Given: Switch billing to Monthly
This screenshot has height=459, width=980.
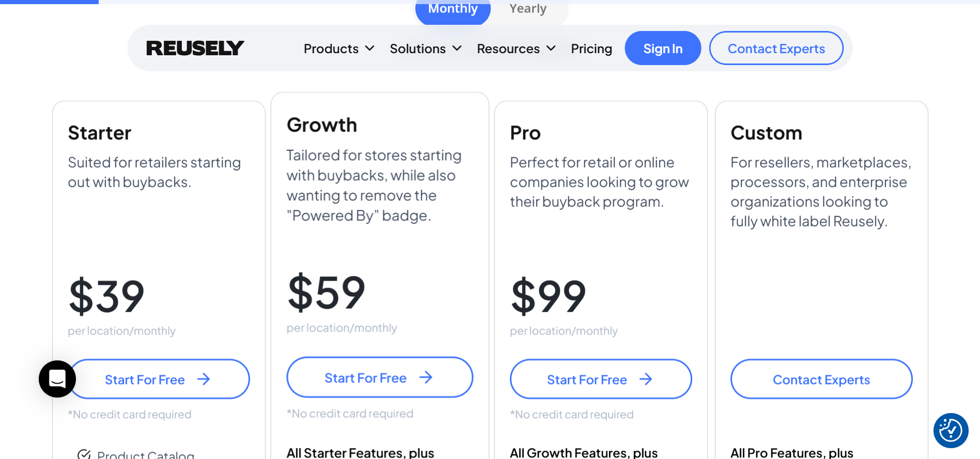Looking at the screenshot, I should [x=453, y=9].
